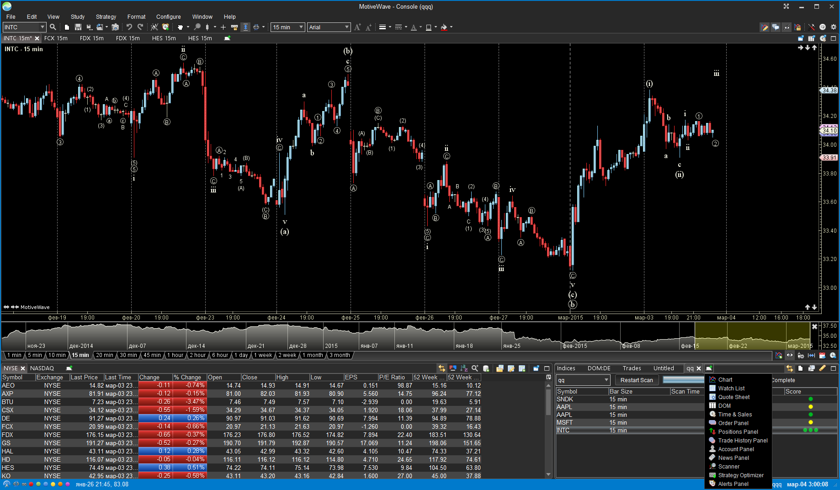This screenshot has height=490, width=840.
Task: Toggle the hide-components eye icon in top toolbar
Action: coord(787,27)
